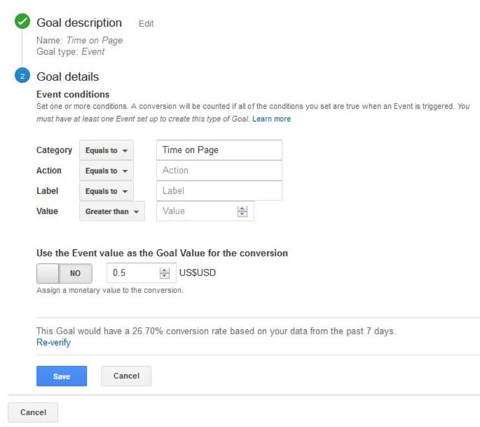Click Cancel beside the Save button
480x427 pixels.
pos(126,376)
